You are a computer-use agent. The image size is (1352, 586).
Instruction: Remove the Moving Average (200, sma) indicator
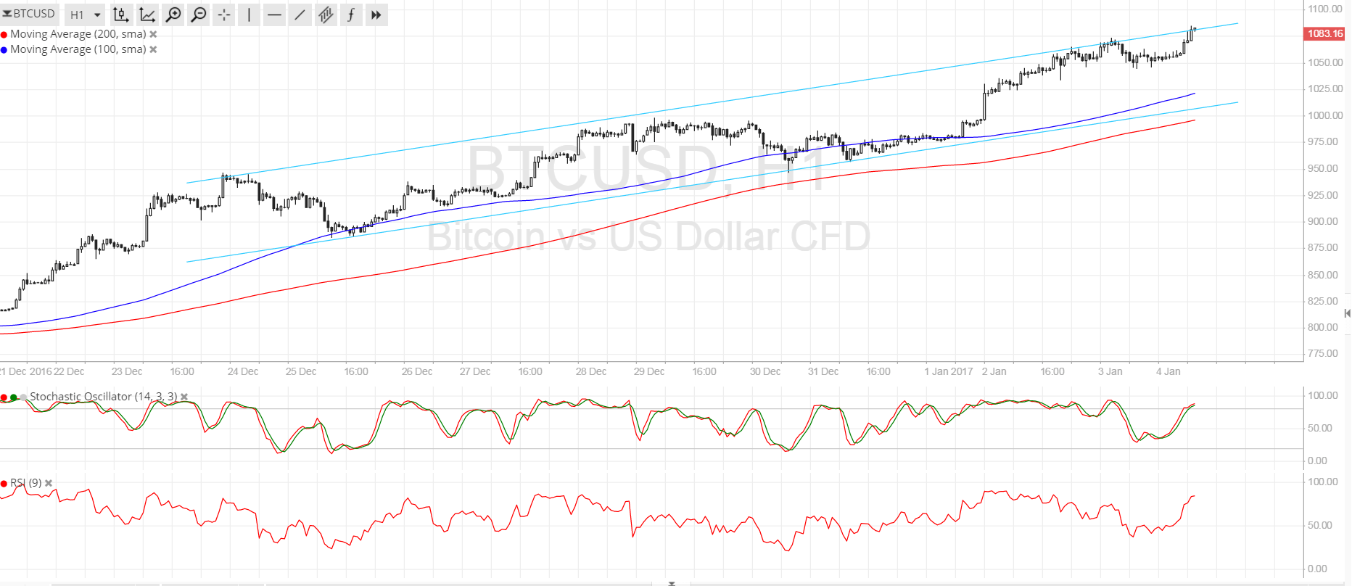click(153, 34)
